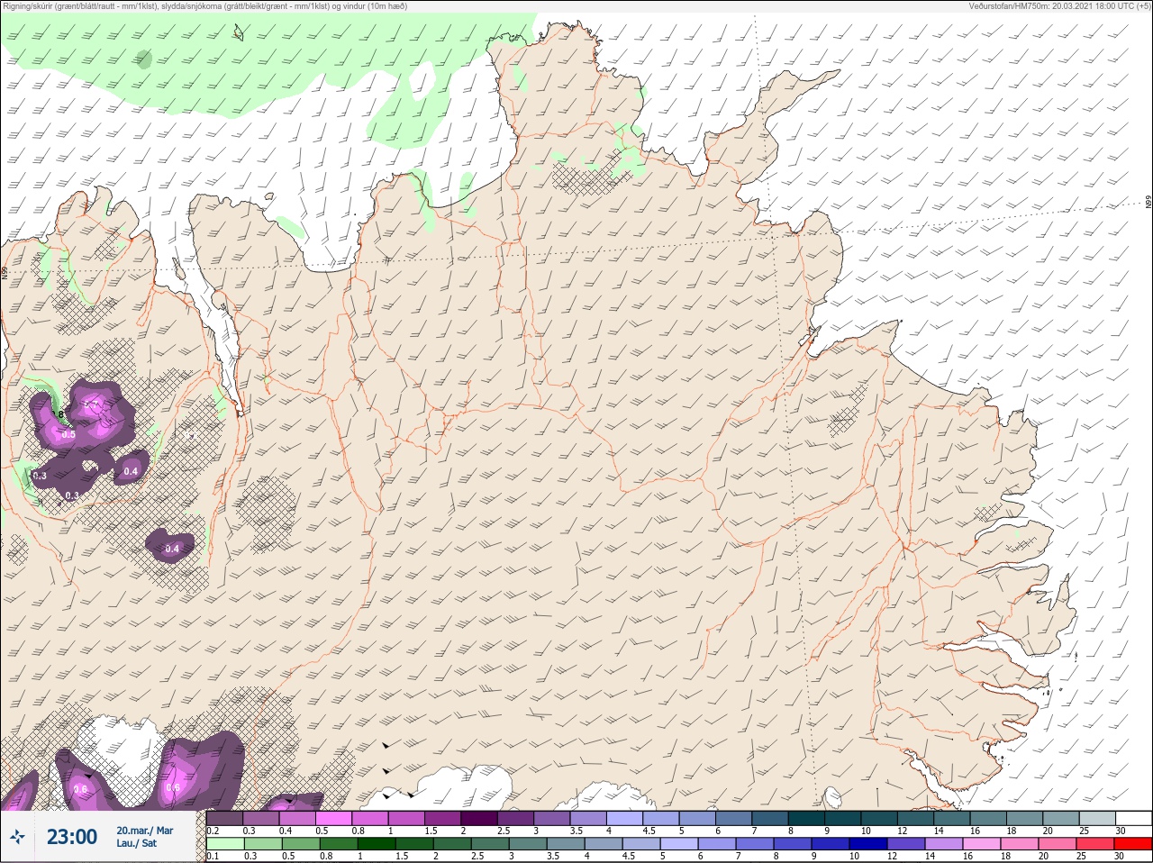
Task: Click the map title text starting with 'Rigning/skúrir'
Action: coord(204,6)
